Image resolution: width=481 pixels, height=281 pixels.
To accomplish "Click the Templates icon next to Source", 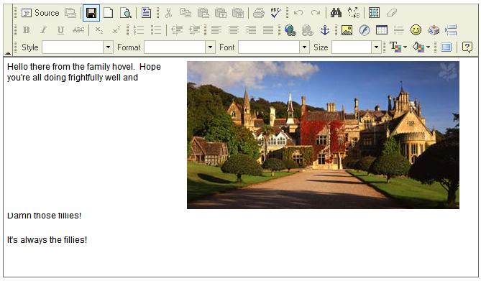I will point(70,13).
